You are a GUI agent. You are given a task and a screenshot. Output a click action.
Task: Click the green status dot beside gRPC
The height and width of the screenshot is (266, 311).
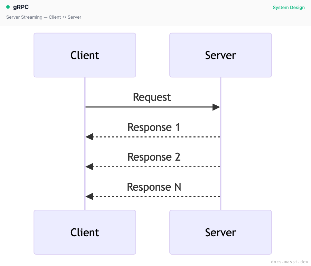(x=8, y=7)
